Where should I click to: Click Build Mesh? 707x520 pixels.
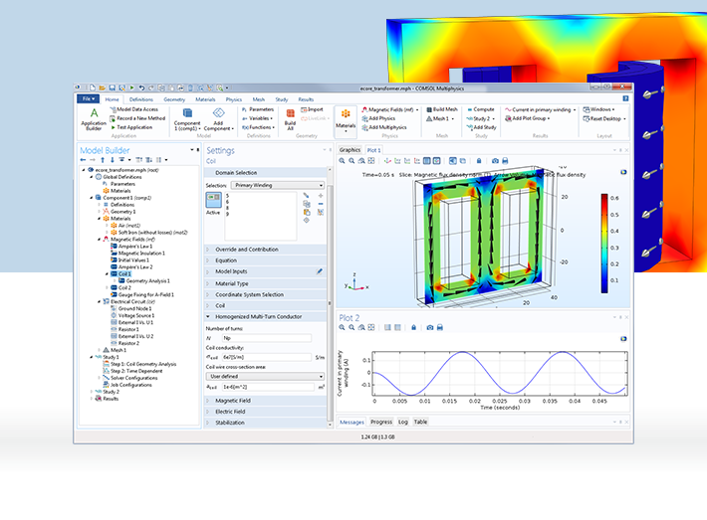[442, 109]
